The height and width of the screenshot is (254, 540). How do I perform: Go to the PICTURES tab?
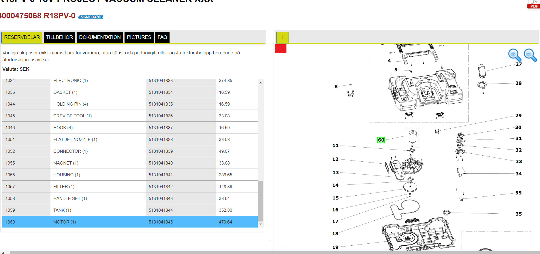coord(139,37)
